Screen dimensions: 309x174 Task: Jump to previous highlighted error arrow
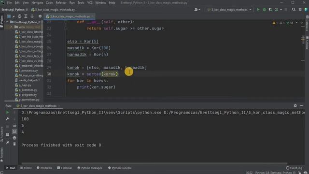tap(296, 23)
